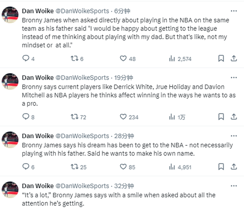Open more menu on the 28-minute-old tweet
This screenshot has height=210, width=244.
234,136
